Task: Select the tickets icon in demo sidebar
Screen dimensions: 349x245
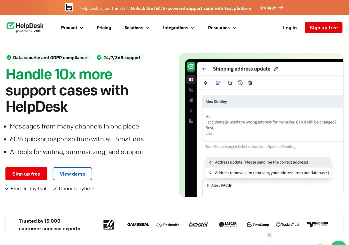Action: coord(191,79)
